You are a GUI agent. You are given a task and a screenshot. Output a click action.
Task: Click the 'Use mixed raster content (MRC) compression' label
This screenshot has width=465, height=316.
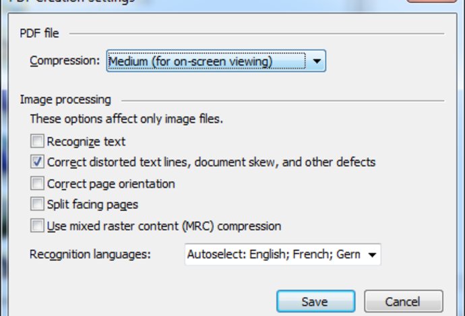(164, 226)
